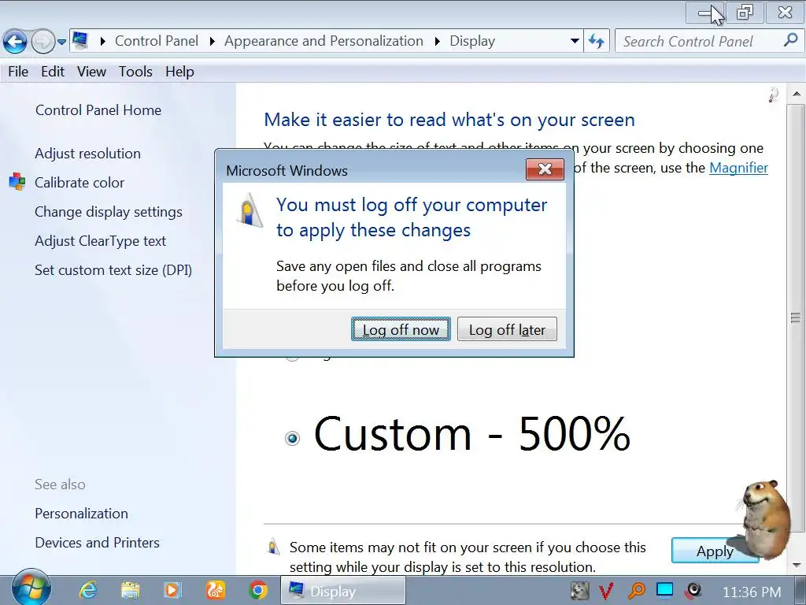Open Change display settings link

(x=109, y=212)
